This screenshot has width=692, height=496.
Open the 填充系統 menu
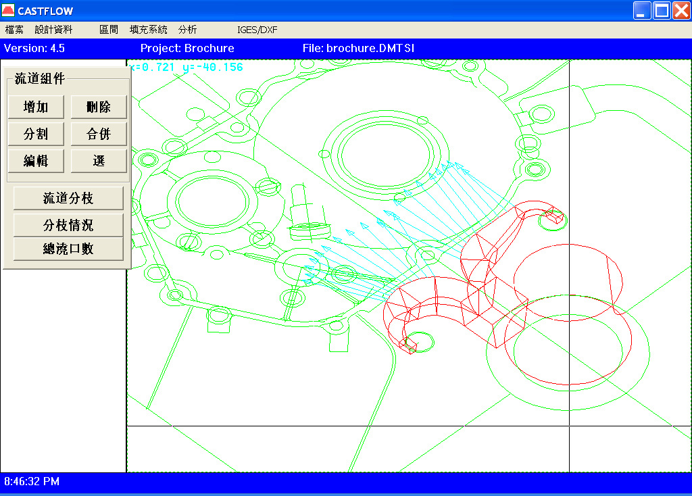pyautogui.click(x=148, y=30)
